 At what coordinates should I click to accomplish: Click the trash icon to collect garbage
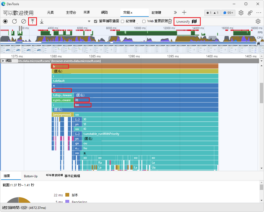(170, 21)
